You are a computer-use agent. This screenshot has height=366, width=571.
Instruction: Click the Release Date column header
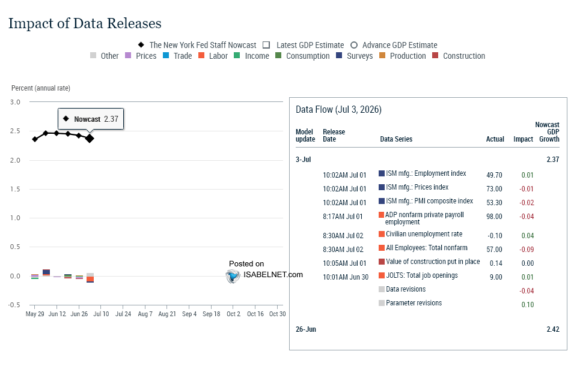(x=334, y=136)
